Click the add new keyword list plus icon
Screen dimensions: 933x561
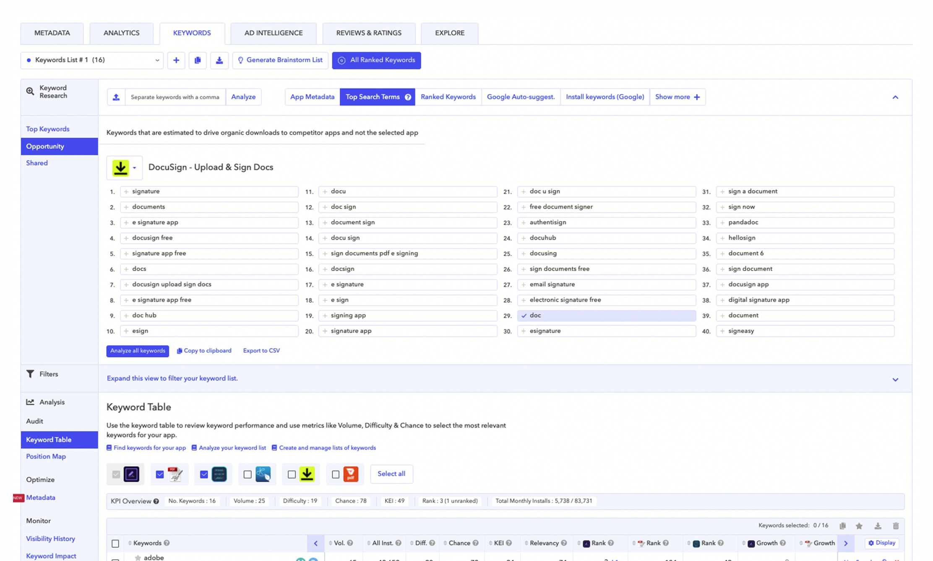point(176,60)
